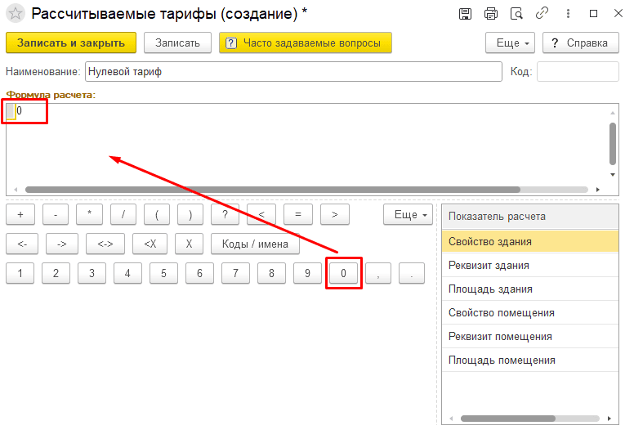This screenshot has height=430, width=634.
Task: Open the three-dot vertical menu icon
Action: tap(568, 14)
